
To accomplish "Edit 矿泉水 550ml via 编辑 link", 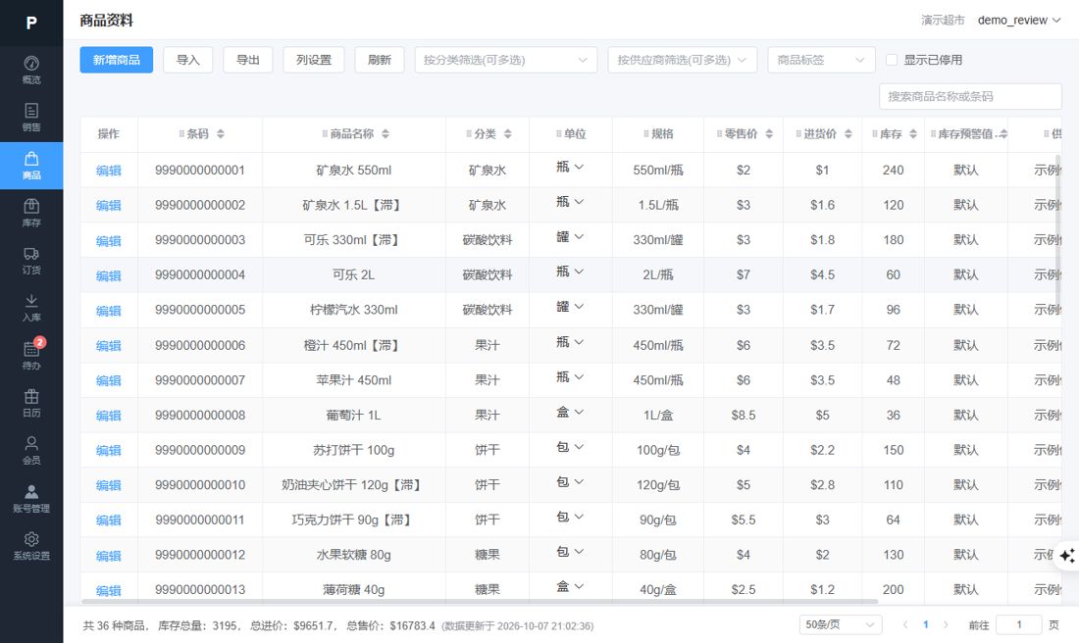I will [x=109, y=171].
